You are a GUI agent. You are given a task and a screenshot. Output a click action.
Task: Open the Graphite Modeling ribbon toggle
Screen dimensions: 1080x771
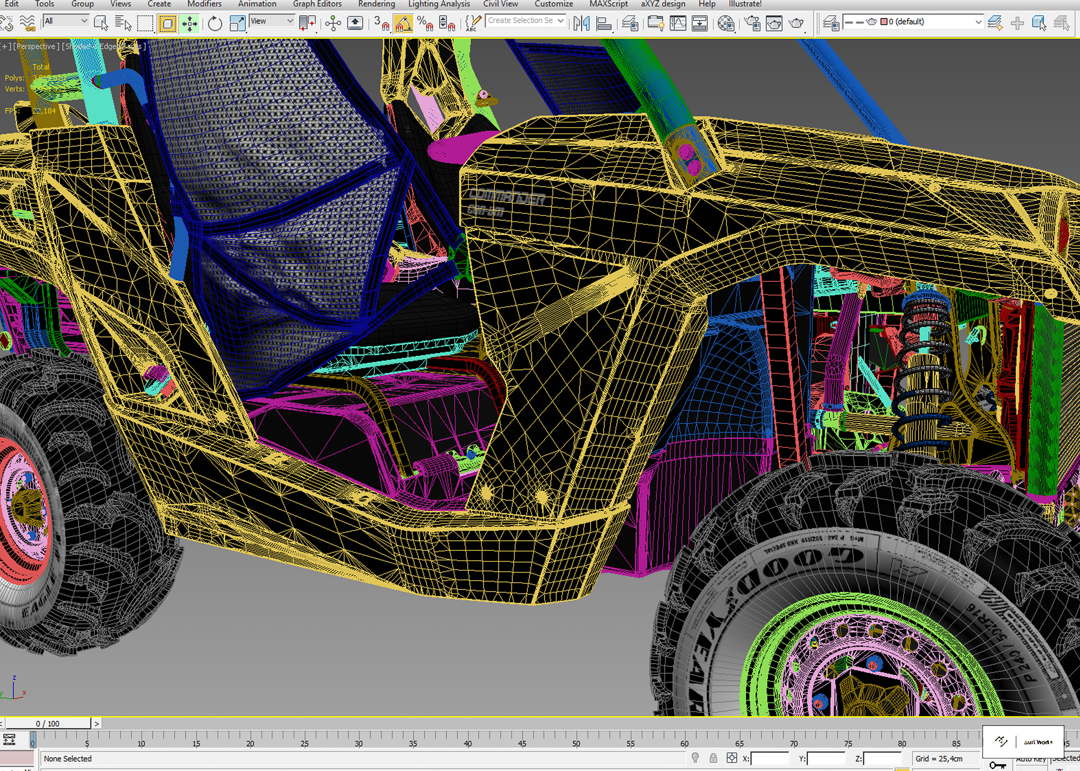tap(656, 23)
